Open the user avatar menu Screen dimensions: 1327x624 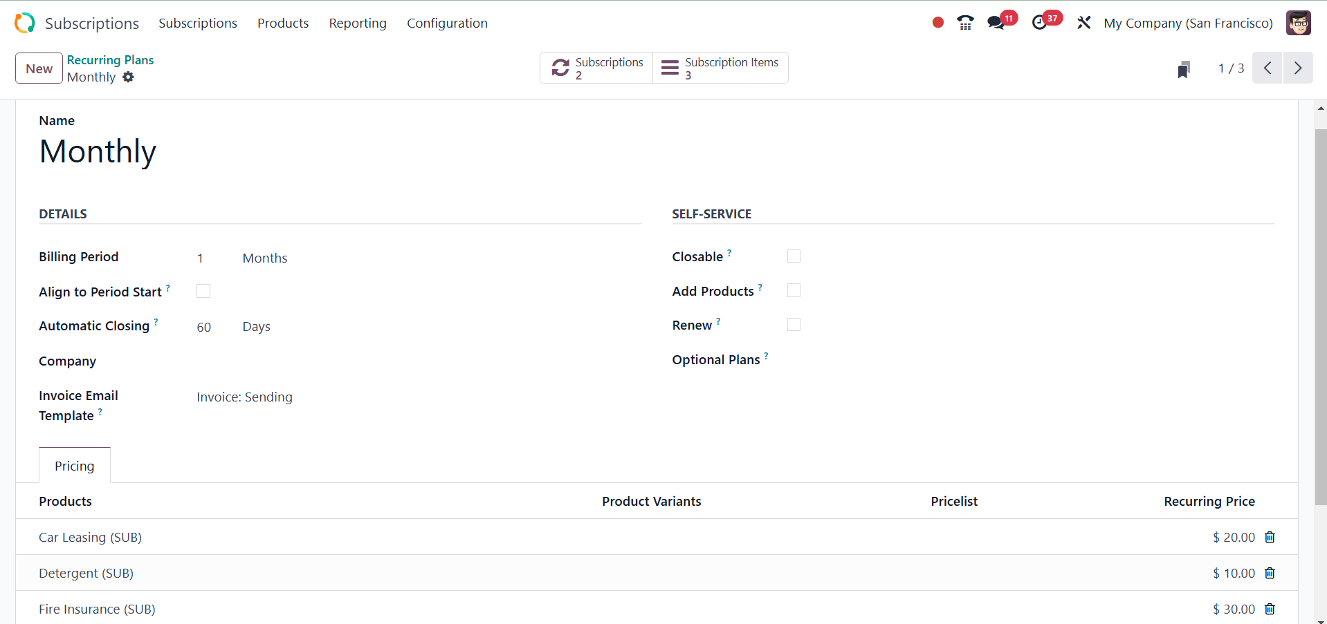click(1299, 23)
